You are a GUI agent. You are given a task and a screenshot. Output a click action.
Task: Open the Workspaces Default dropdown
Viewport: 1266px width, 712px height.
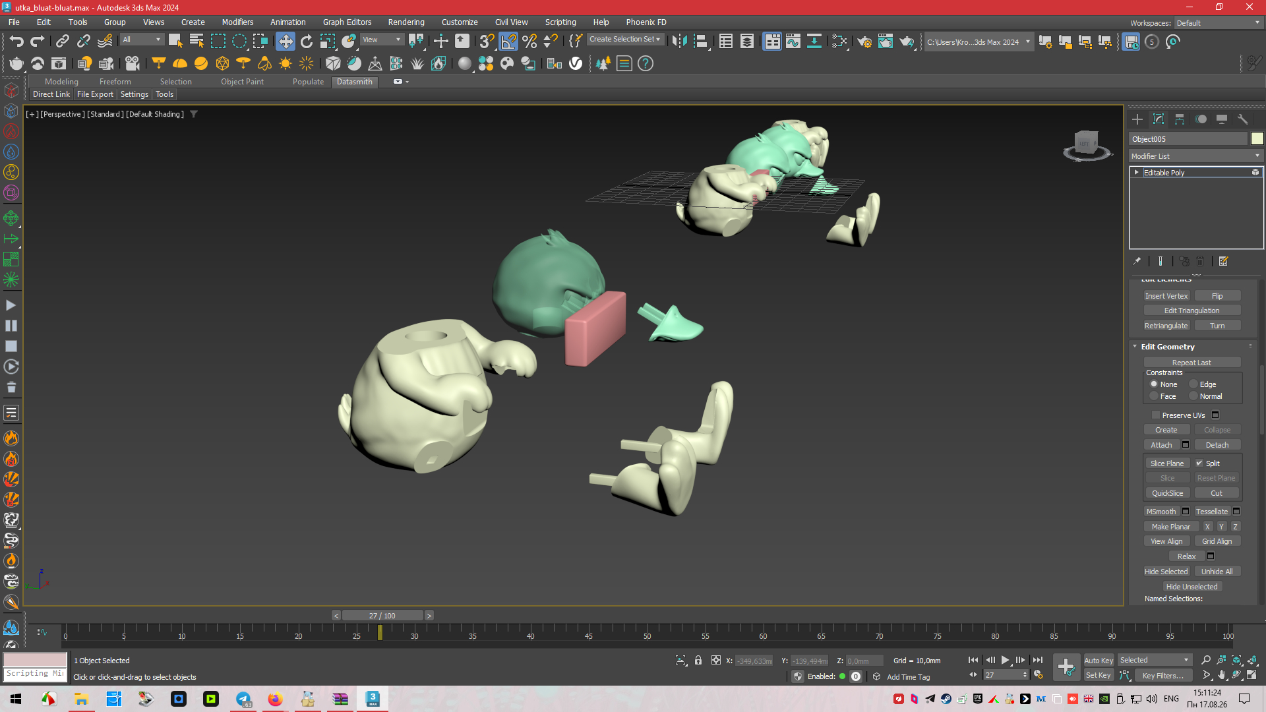(1218, 23)
